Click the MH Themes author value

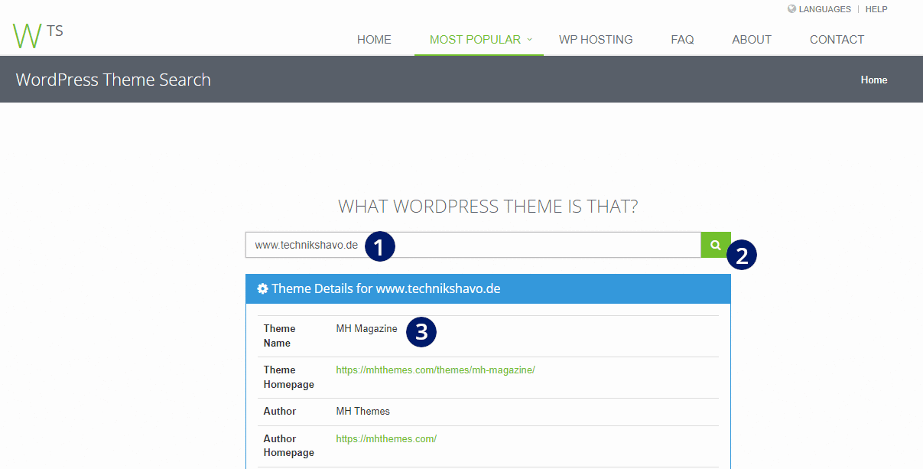[363, 411]
